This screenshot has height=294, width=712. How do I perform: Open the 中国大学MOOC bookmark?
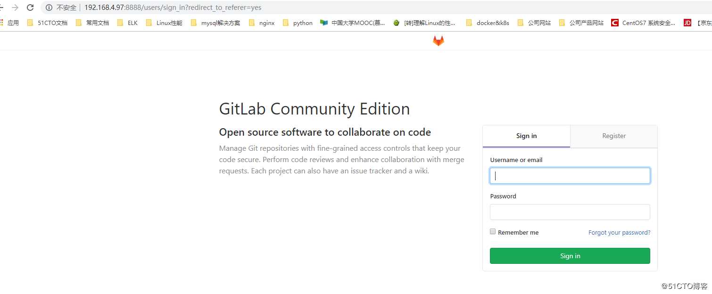[x=352, y=23]
